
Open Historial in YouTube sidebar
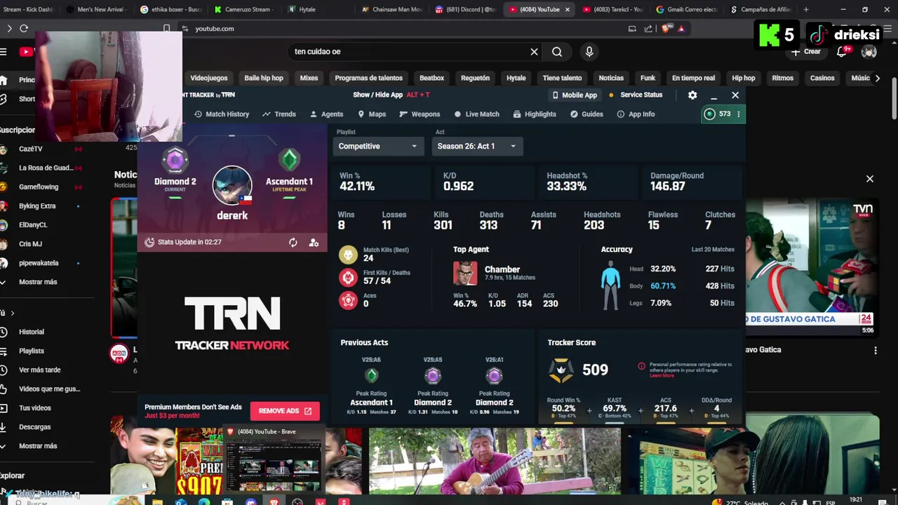tap(32, 332)
